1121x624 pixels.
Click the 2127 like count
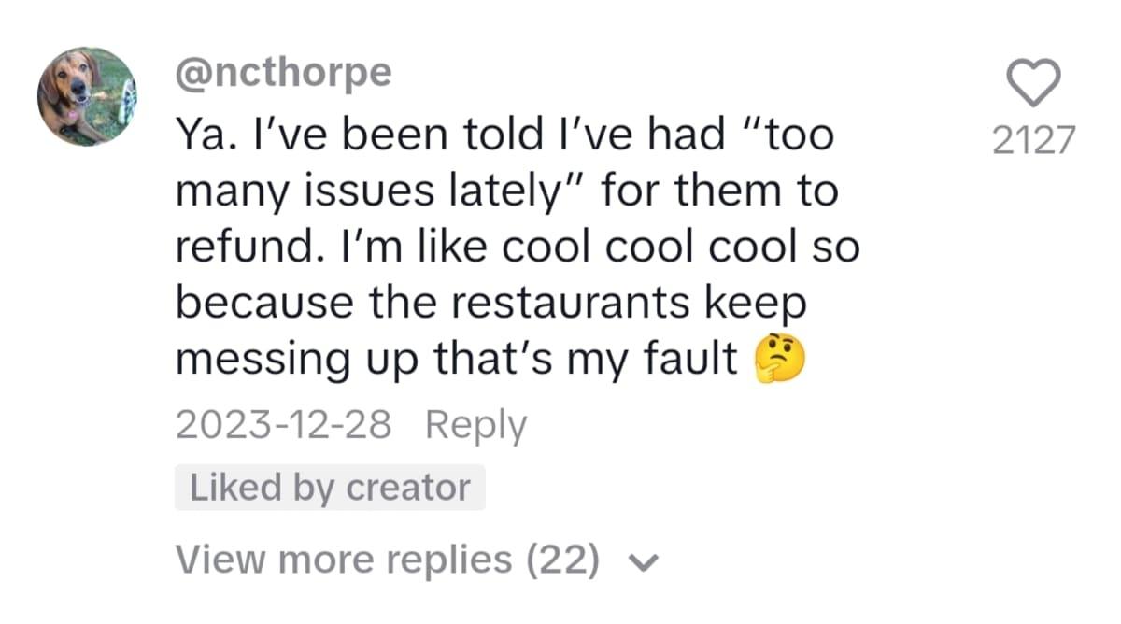[x=1033, y=141]
